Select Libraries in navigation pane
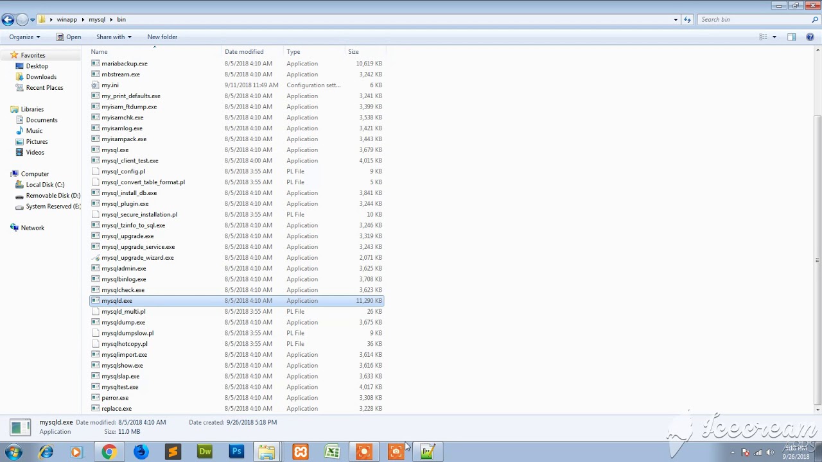Viewport: 822px width, 462px height. [32, 109]
